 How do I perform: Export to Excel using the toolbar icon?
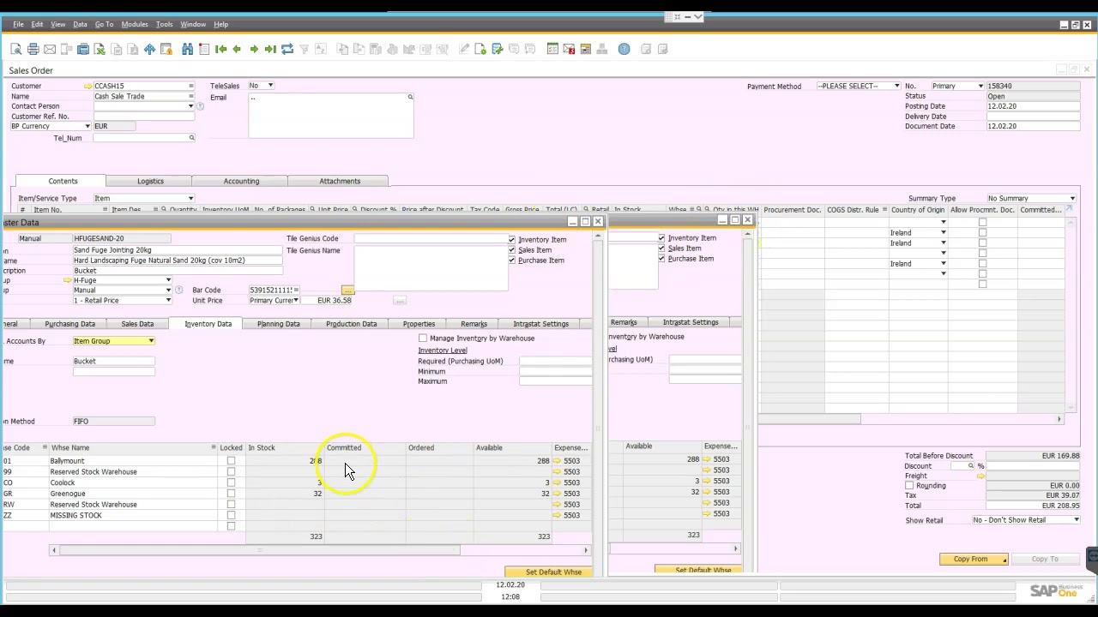[x=100, y=49]
